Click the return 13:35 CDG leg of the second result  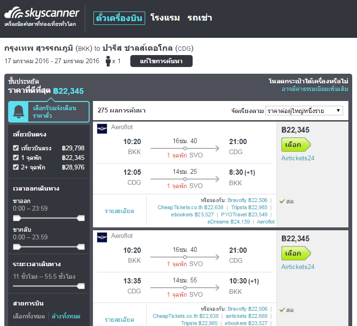click(x=184, y=287)
